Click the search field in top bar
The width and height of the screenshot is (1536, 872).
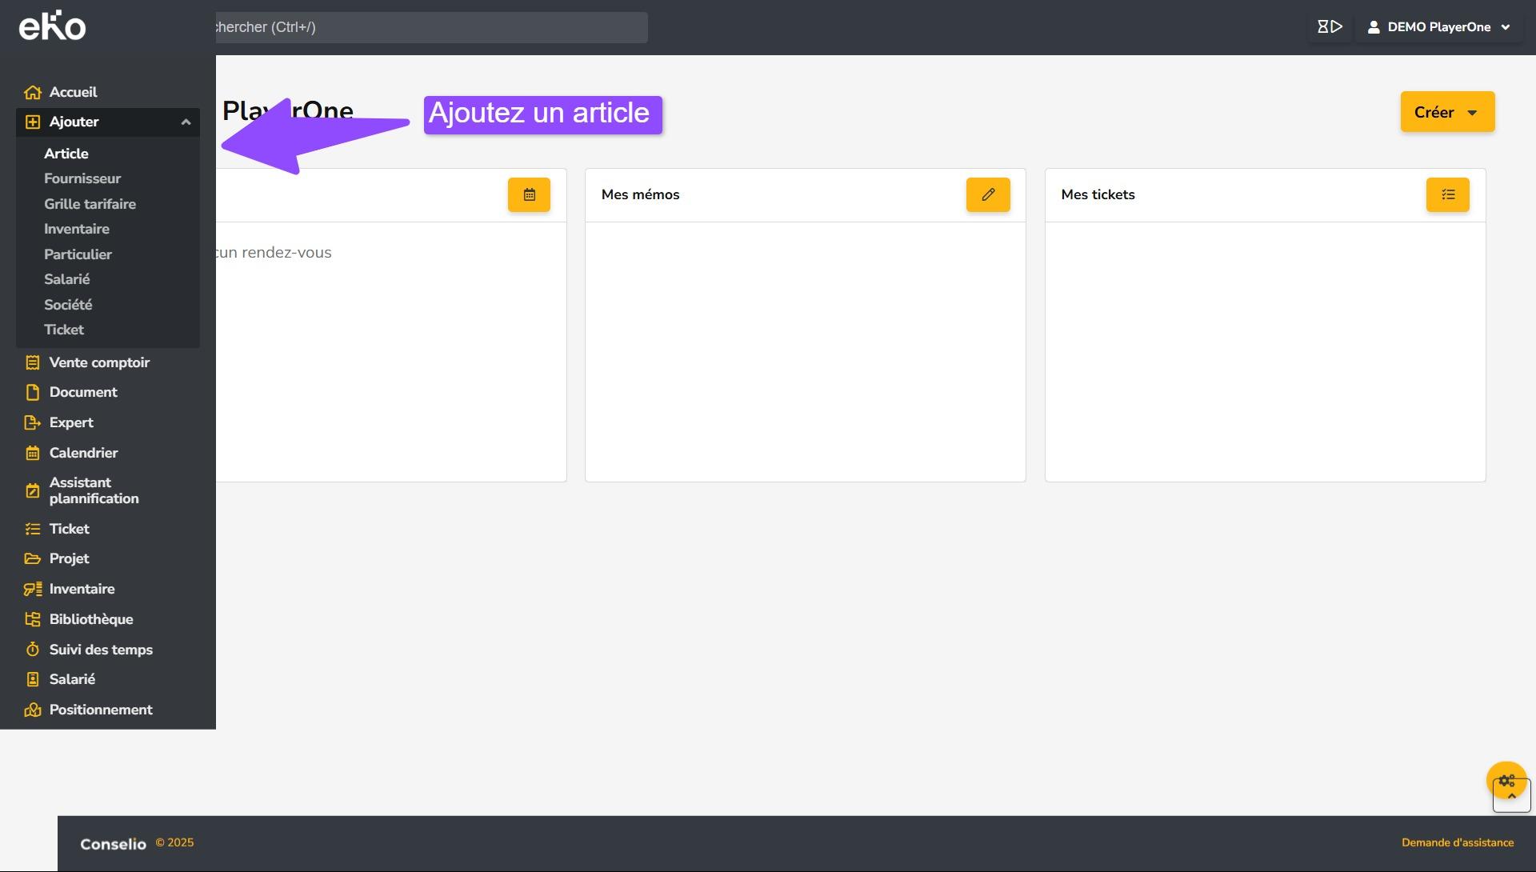pyautogui.click(x=430, y=27)
